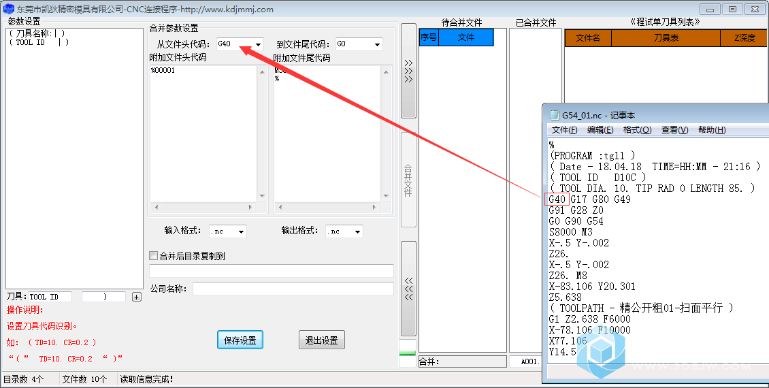Open 输出格式 .nc dropdown
Viewport: 769px width, 388px height.
point(357,231)
